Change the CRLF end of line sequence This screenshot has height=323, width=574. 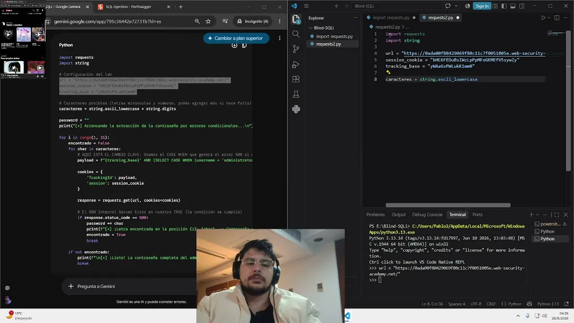(491, 304)
